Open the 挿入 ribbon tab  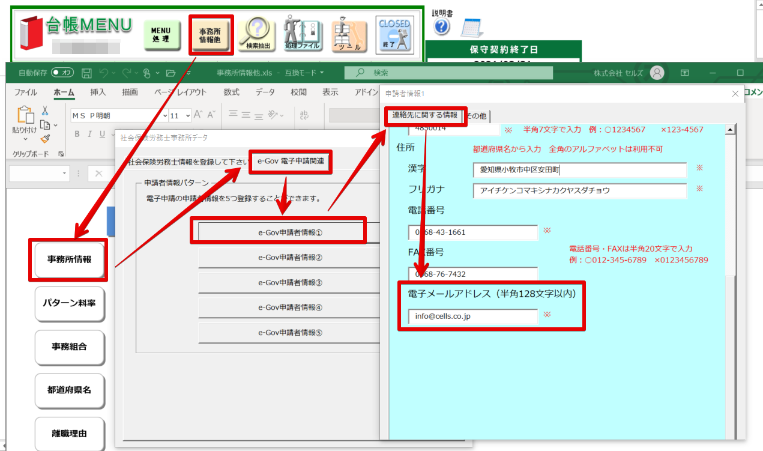coord(98,92)
